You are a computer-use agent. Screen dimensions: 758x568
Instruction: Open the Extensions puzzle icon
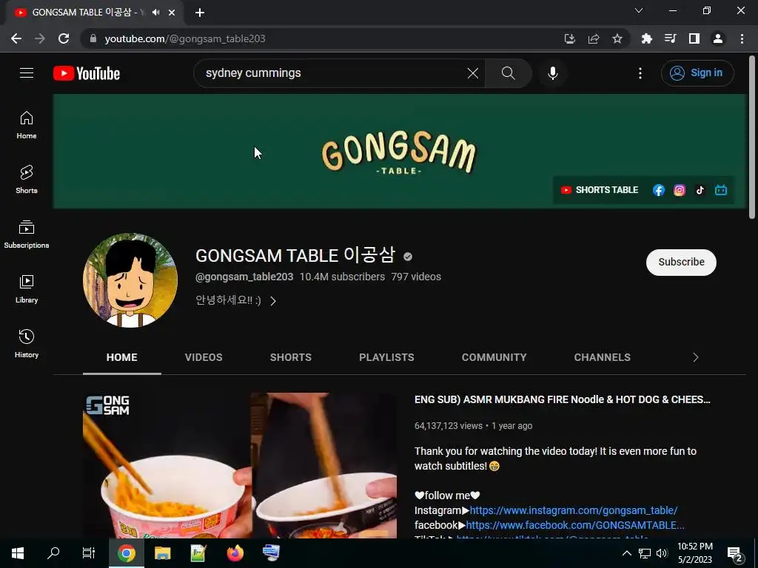point(647,38)
